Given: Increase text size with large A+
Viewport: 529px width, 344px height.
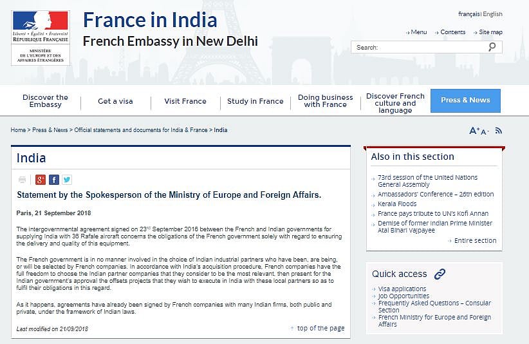Looking at the screenshot, I should point(475,131).
